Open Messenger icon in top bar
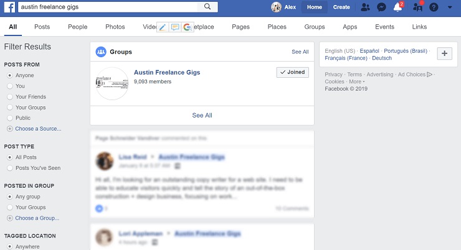Screen dimensions: 461x250 point(381,7)
